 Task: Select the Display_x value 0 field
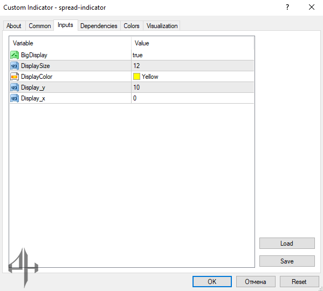pyautogui.click(x=193, y=98)
